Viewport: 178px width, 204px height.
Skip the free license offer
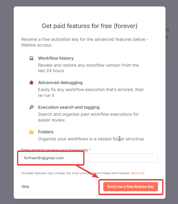(25, 187)
